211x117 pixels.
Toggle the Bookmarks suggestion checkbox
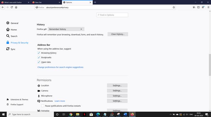39,57
